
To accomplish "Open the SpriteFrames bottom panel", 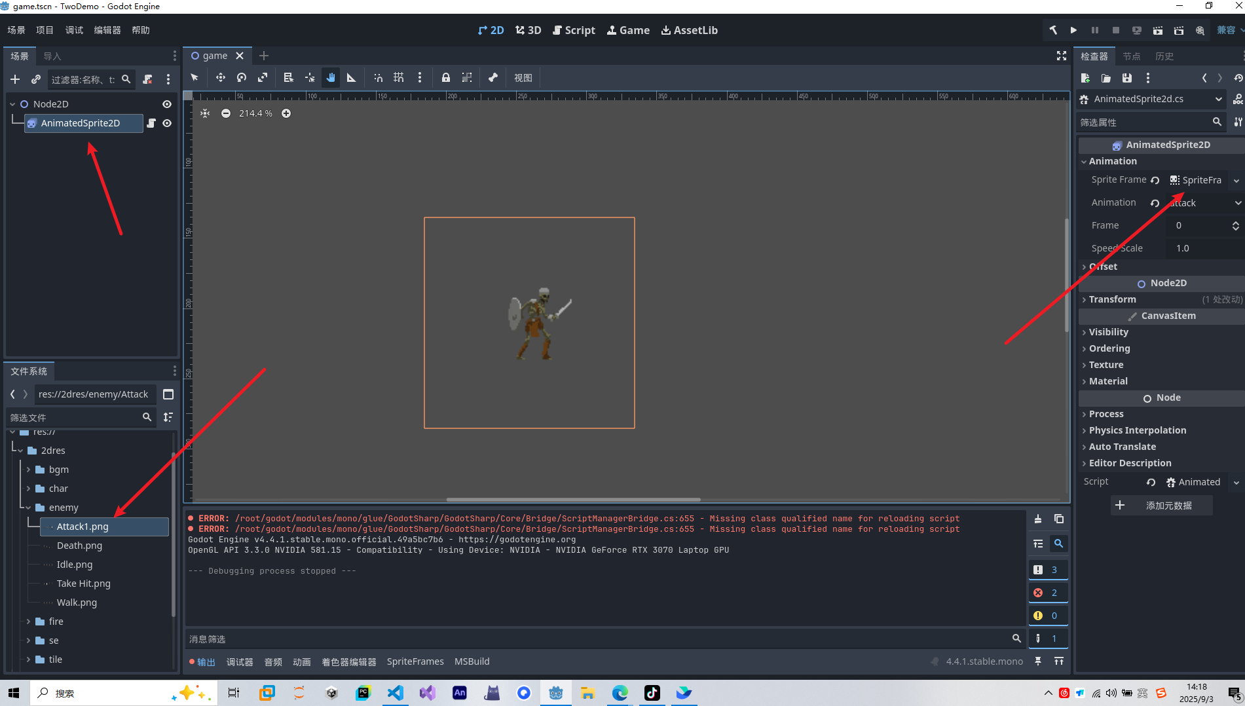I will tap(415, 661).
